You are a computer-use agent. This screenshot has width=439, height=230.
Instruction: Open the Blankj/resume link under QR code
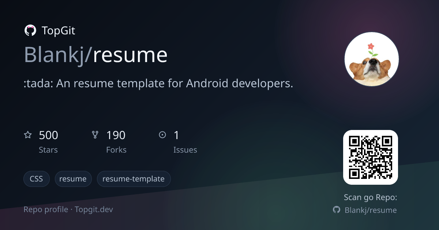point(371,210)
